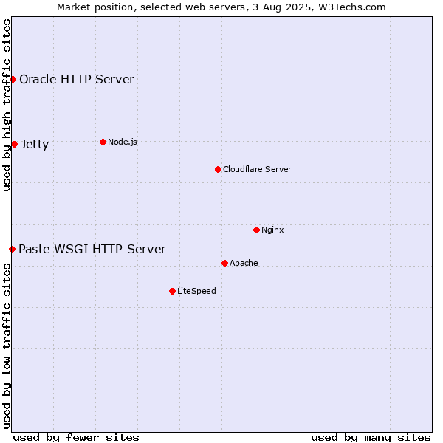
Task: Click the red Oracle HTTP Server data point
Action: coord(13,80)
